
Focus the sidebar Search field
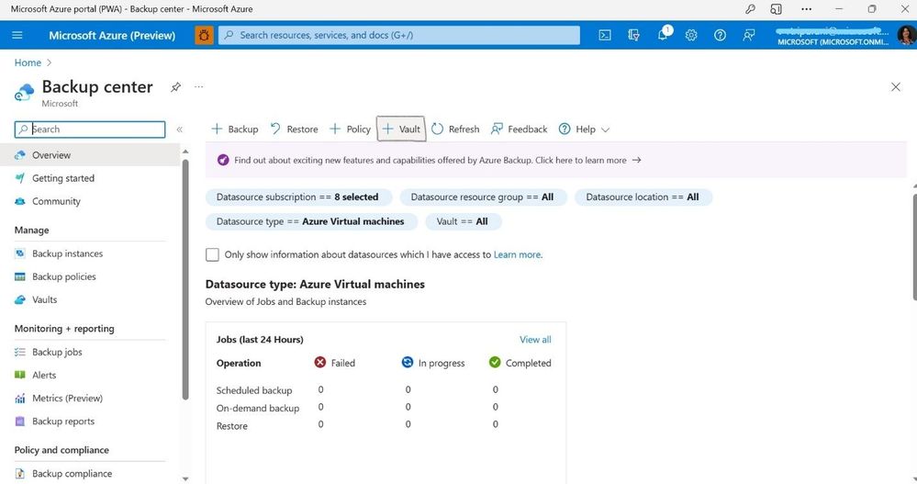pyautogui.click(x=90, y=129)
